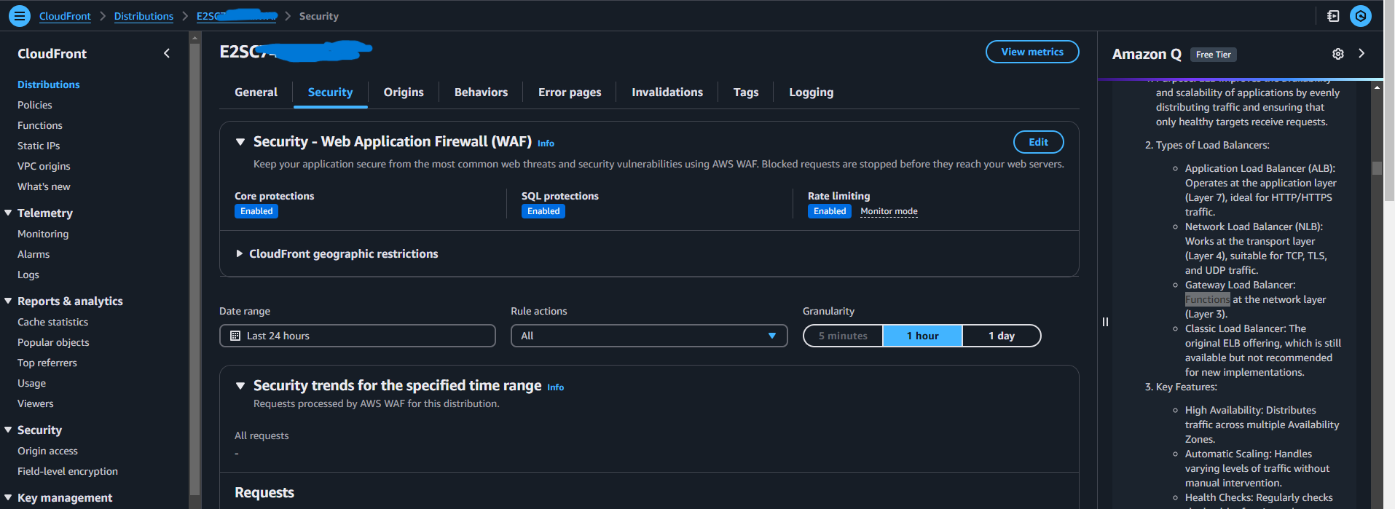The height and width of the screenshot is (509, 1395).
Task: Click the Core protections Enabled badge
Action: [256, 211]
